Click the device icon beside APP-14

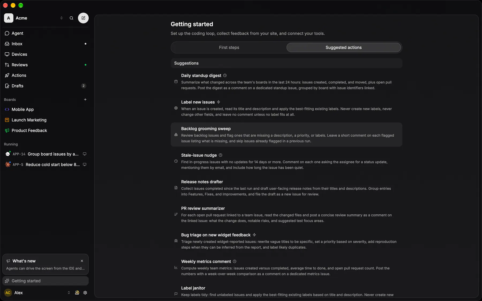[85, 154]
